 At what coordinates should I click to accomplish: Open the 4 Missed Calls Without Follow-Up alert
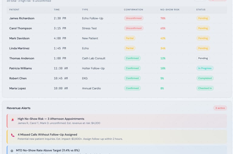(x=117, y=137)
